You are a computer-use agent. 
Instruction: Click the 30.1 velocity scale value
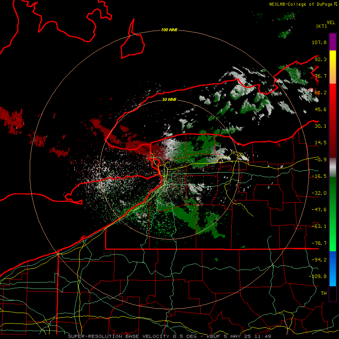(x=321, y=126)
